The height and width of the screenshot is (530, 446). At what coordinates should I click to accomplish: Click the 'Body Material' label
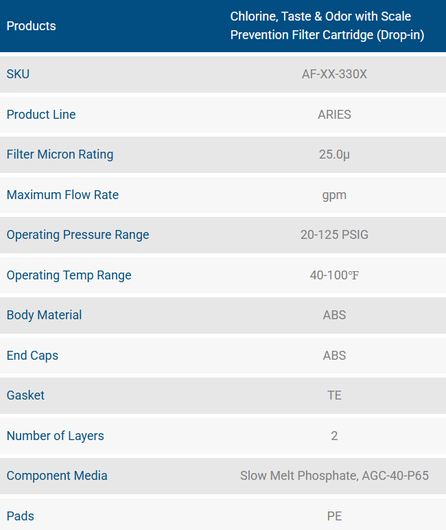pyautogui.click(x=45, y=315)
